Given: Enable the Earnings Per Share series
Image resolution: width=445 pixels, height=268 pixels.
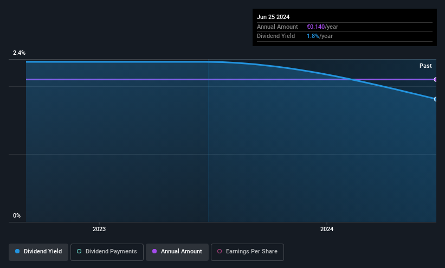Looking at the screenshot, I should pyautogui.click(x=247, y=252).
